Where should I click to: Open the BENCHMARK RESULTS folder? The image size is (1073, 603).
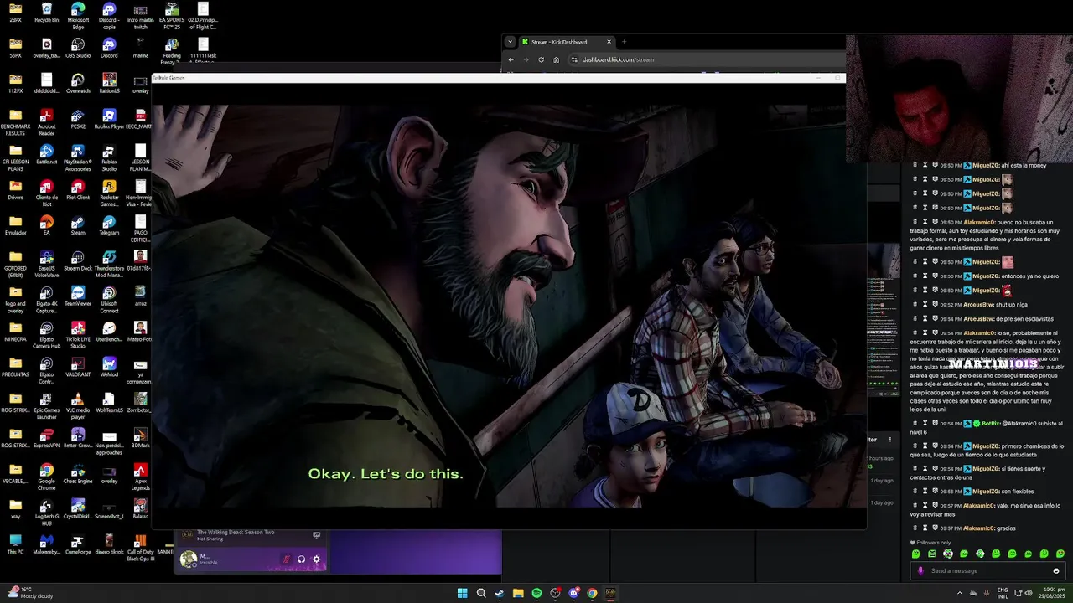coord(15,122)
